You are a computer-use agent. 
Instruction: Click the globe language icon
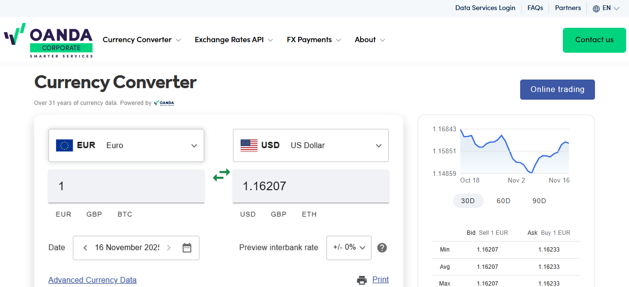coord(596,8)
